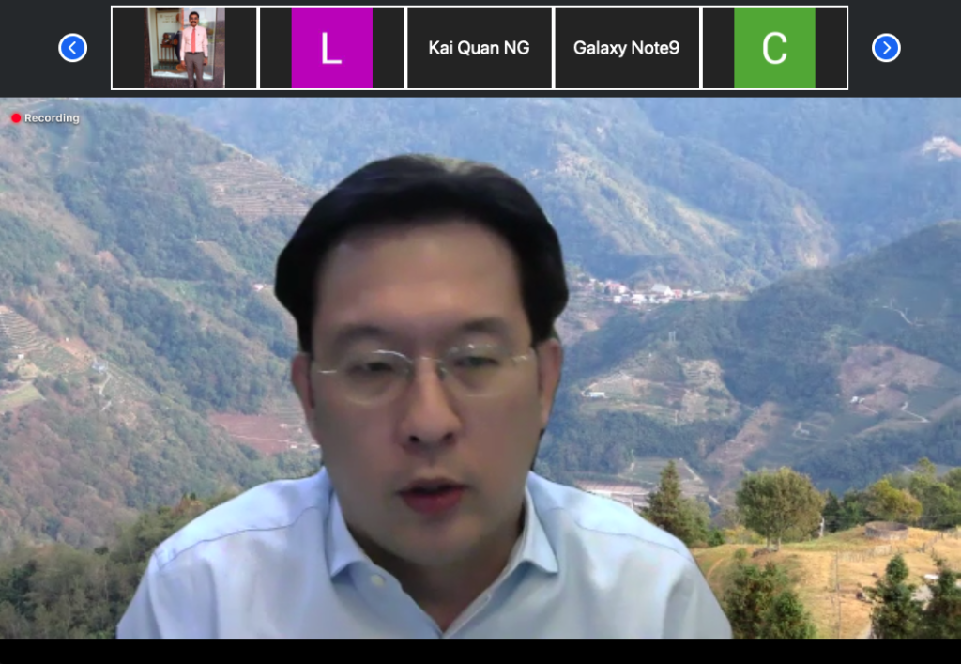Click the name text Kai Quan NG

pos(479,48)
